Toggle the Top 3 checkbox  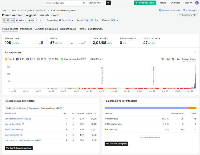pos(6,59)
